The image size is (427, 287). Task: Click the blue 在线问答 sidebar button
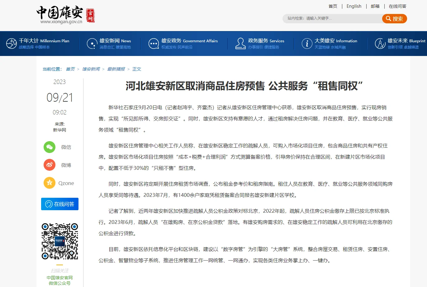60,204
